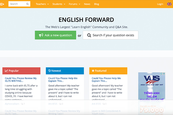Open 'Jayan Is Still Considered A Youth Icon...' post
The height and width of the screenshot is (115, 173).
point(106,112)
